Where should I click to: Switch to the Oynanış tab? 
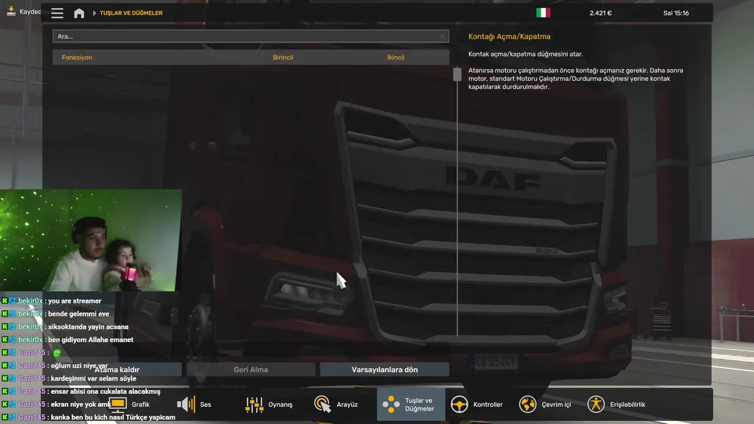[269, 405]
